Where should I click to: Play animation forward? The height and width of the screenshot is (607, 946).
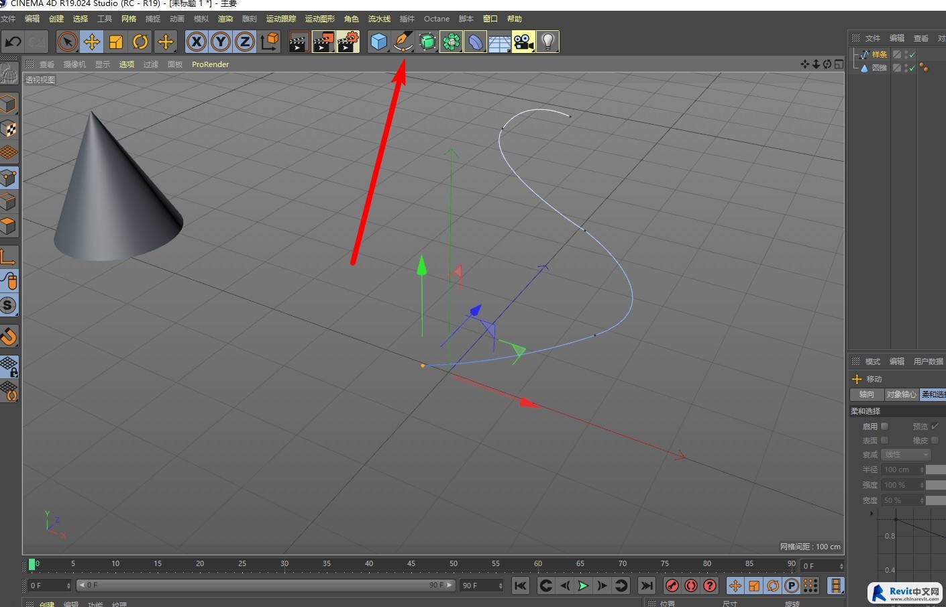point(583,586)
